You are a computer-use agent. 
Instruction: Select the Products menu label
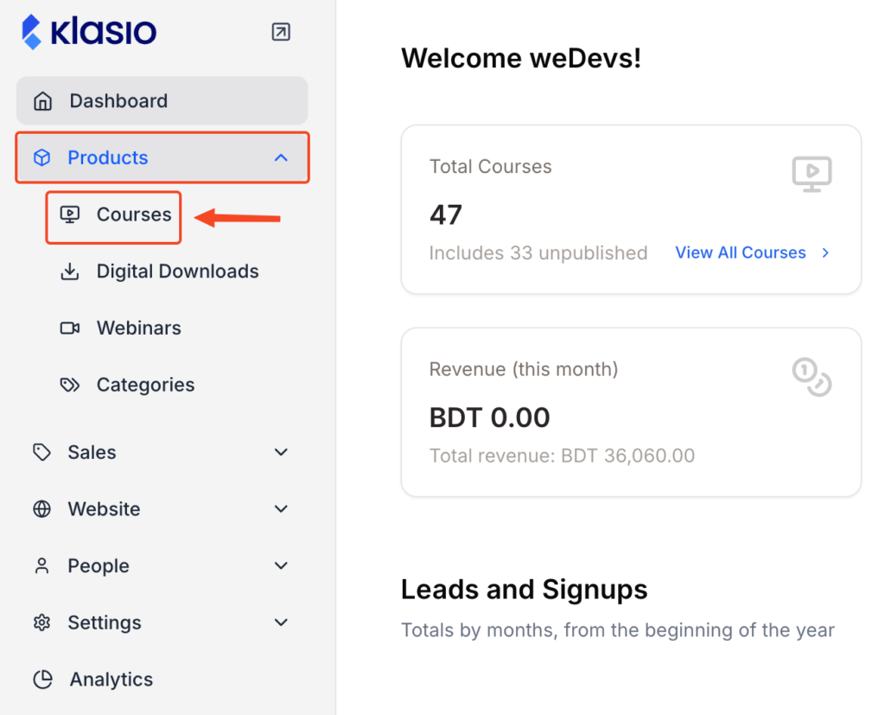coord(108,157)
